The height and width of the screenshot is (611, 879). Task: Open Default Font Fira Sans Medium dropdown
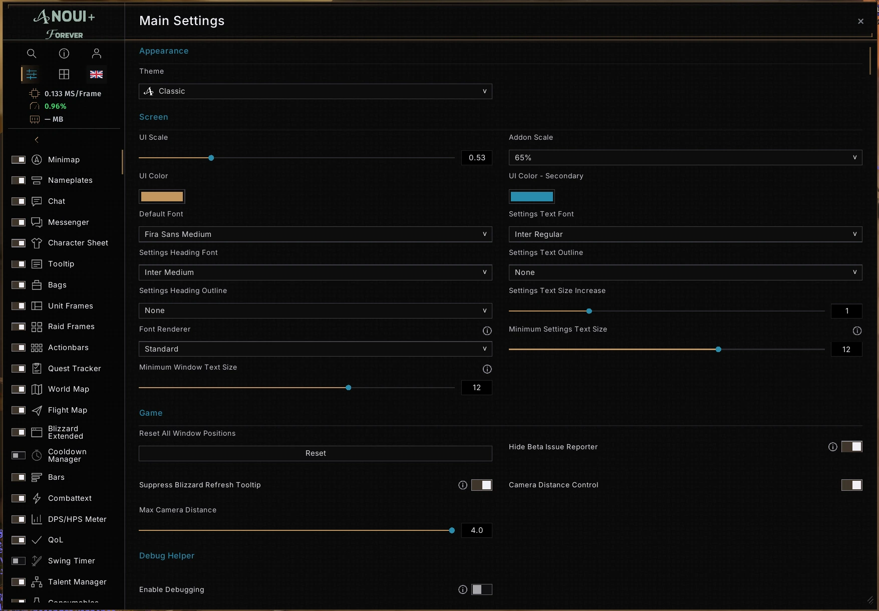coord(316,234)
